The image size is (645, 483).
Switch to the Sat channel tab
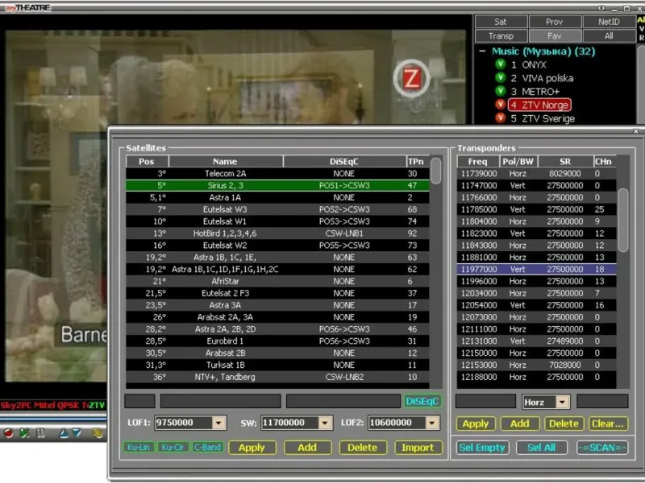[x=501, y=22]
